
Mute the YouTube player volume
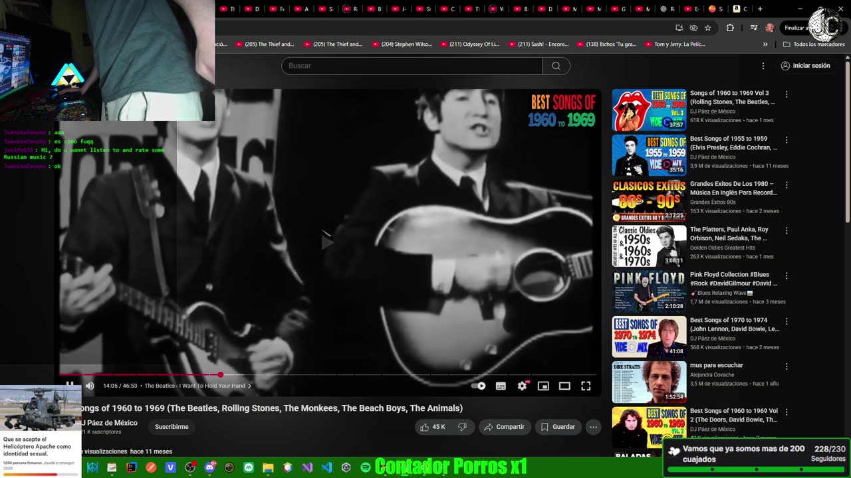pos(90,386)
